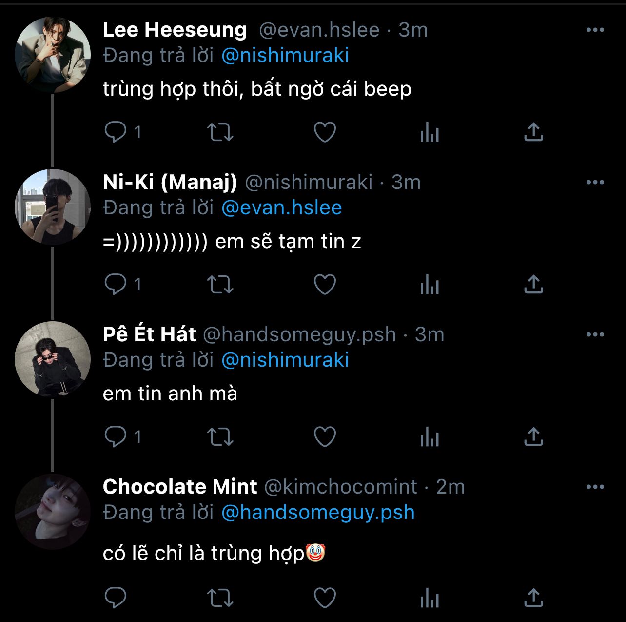626x622 pixels.
Task: View analytics of Ni-Ki (Manaj) tweet
Action: pyautogui.click(x=430, y=284)
